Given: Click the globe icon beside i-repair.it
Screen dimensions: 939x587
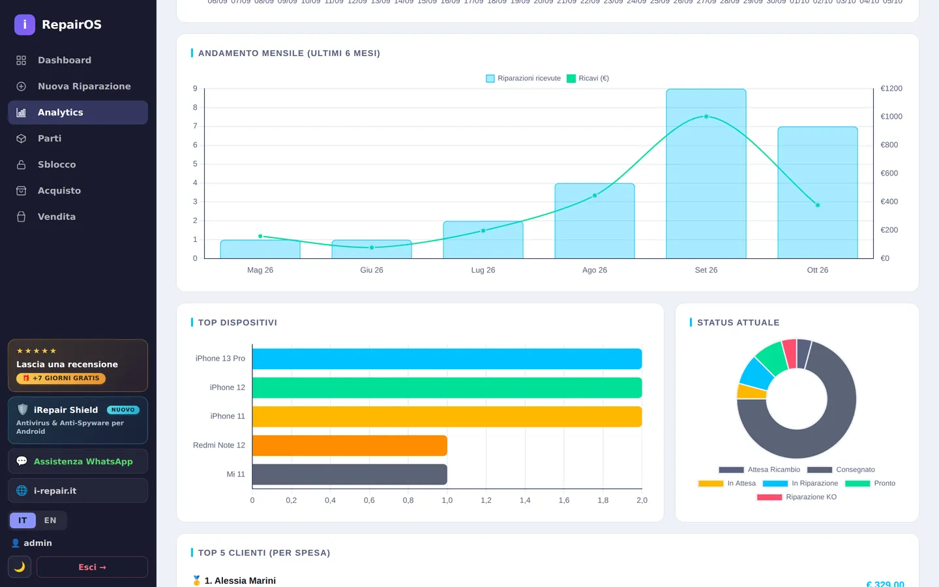Looking at the screenshot, I should 22,490.
